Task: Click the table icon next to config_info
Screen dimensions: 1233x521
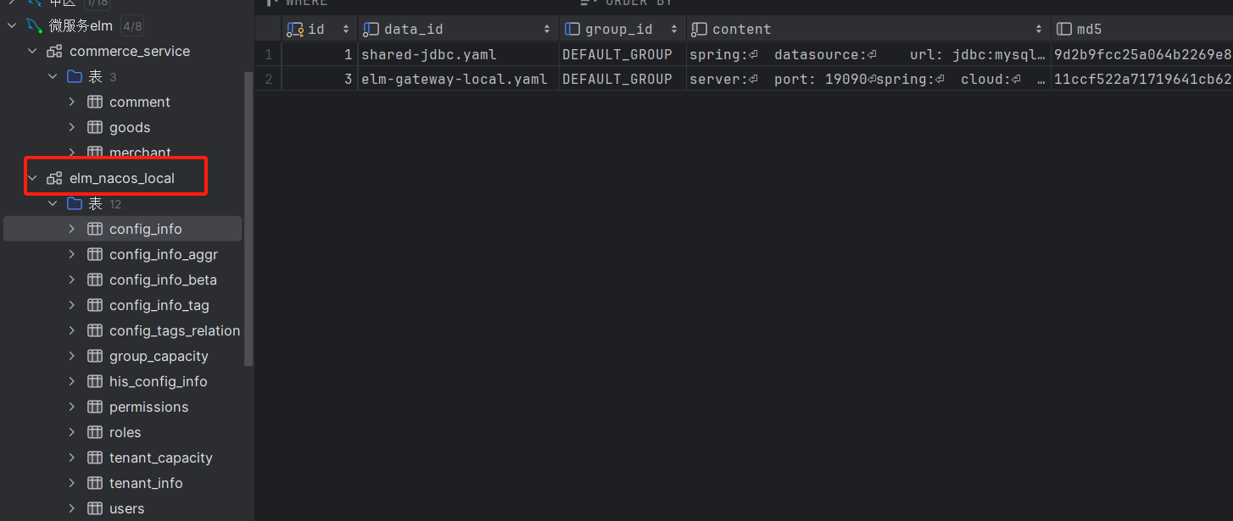Action: (95, 229)
